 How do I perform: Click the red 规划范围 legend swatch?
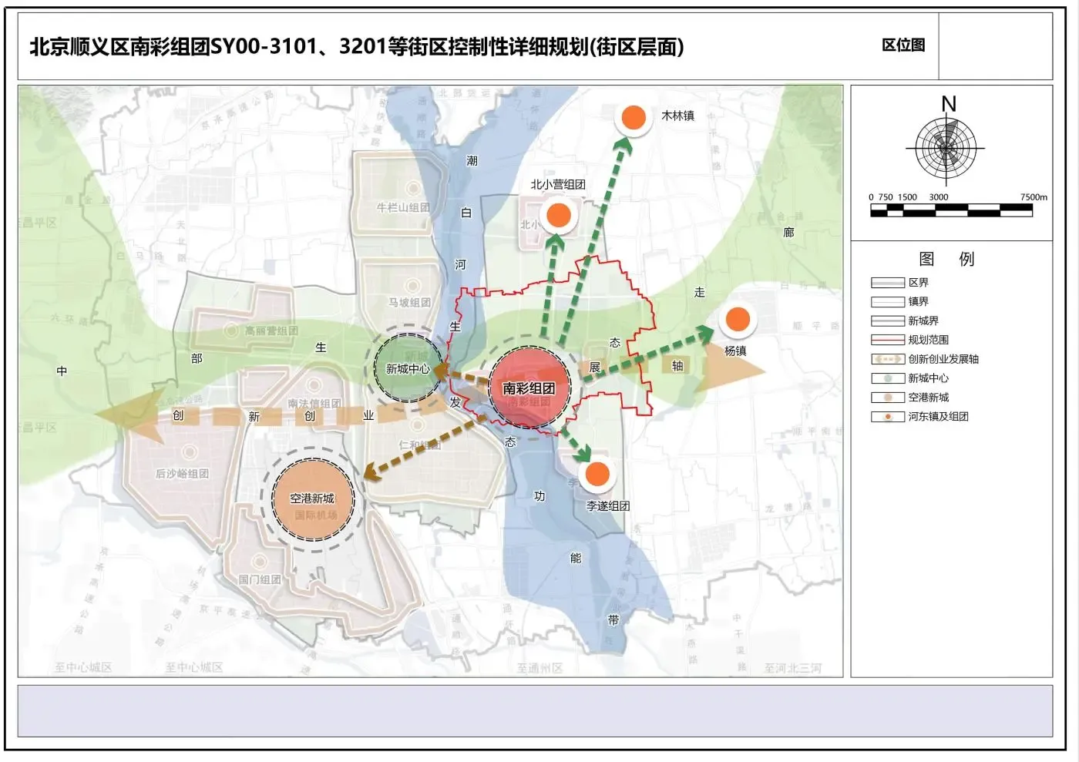coord(887,340)
